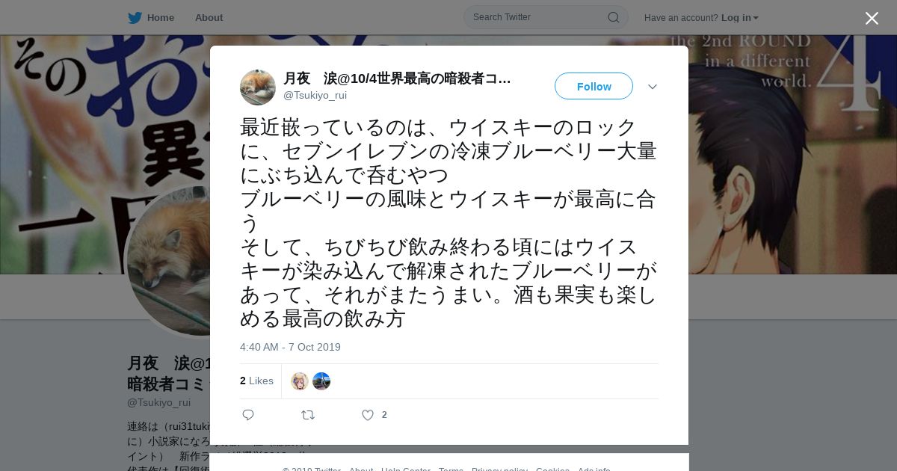
Task: Open the tweet author's display name
Action: pos(397,78)
